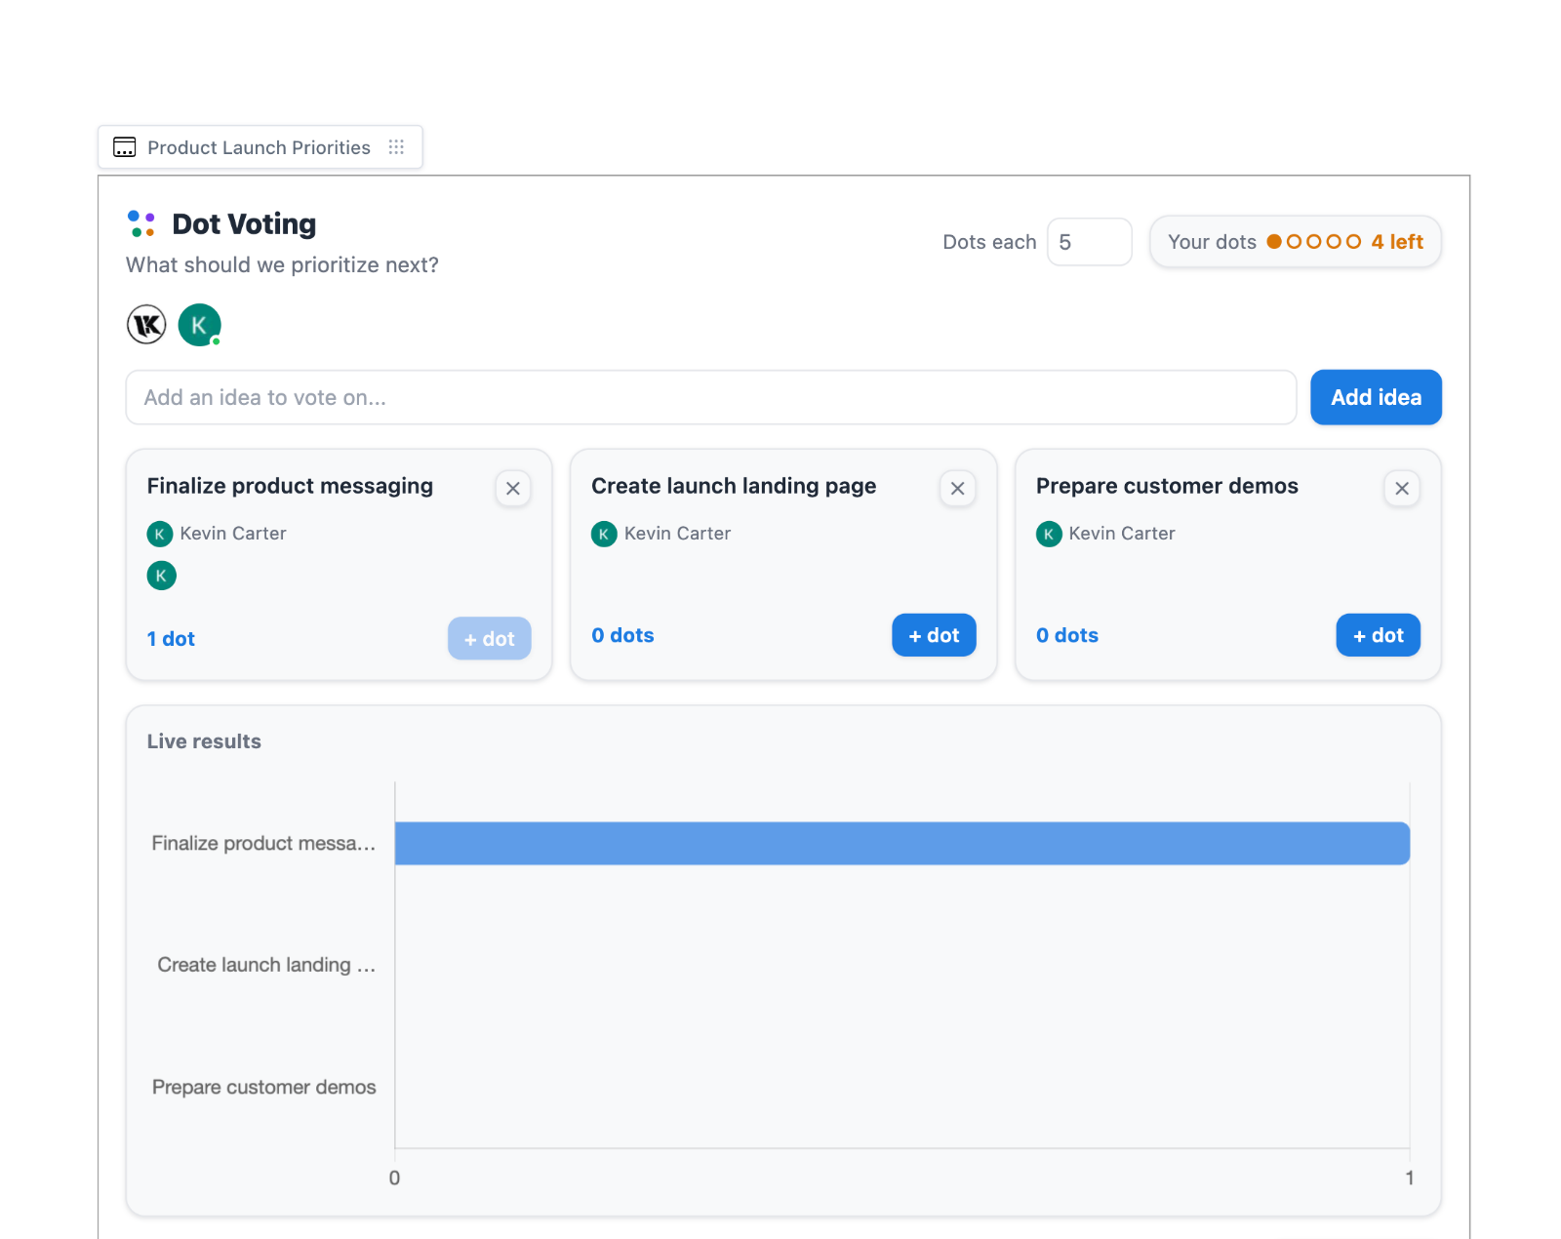
Task: Remove Create launch landing page idea
Action: click(958, 489)
